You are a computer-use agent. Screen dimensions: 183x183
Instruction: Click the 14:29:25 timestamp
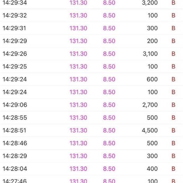tap(15, 67)
